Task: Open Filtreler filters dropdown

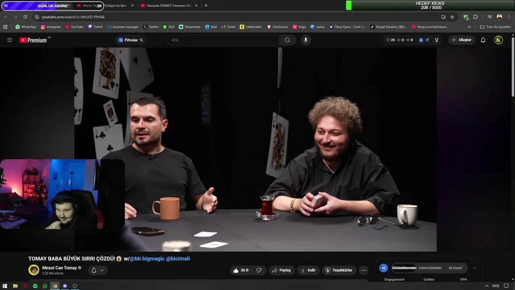Action: coord(131,40)
